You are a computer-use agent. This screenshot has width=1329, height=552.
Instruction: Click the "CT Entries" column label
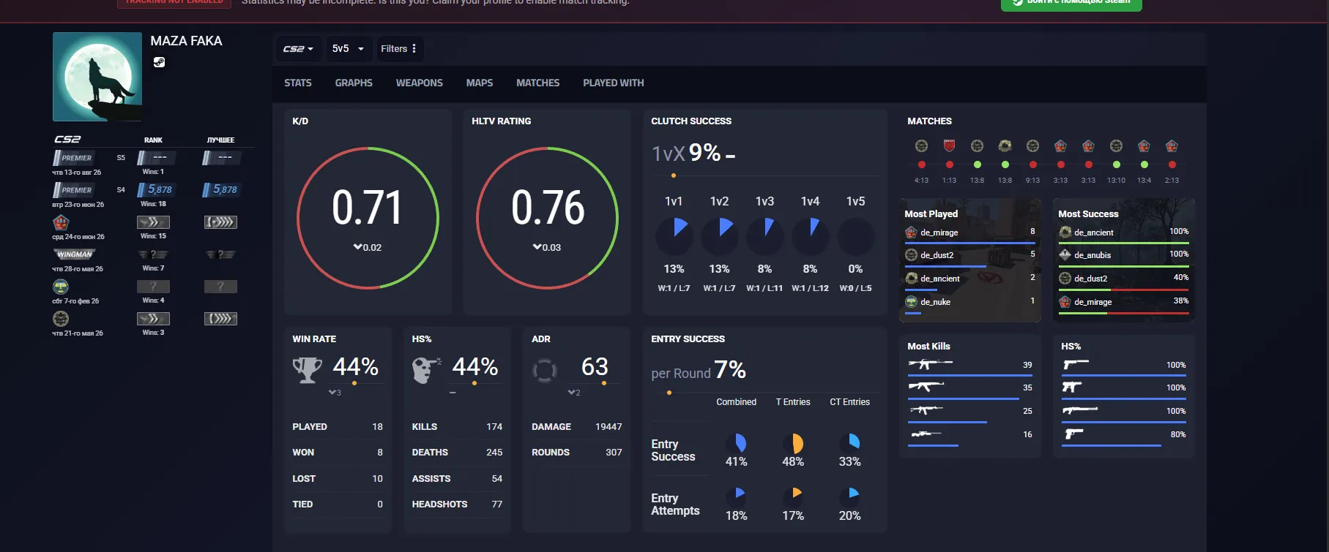coord(849,402)
